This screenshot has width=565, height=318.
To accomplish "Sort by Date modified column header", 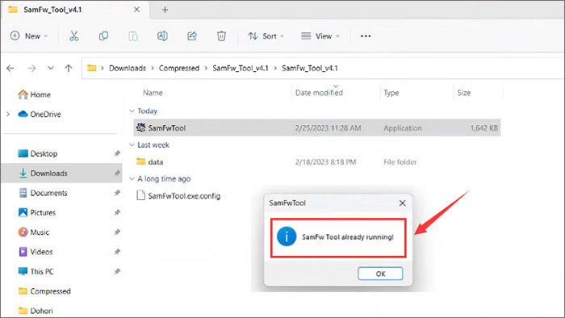I will pos(319,93).
